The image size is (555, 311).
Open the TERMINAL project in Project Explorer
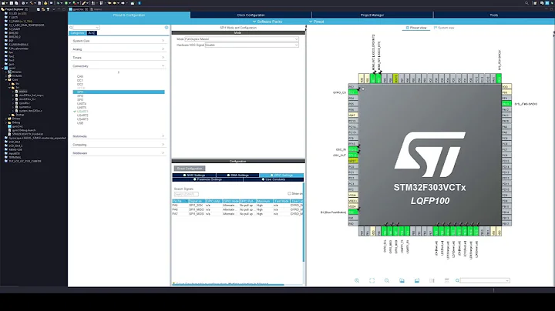click(x=15, y=157)
